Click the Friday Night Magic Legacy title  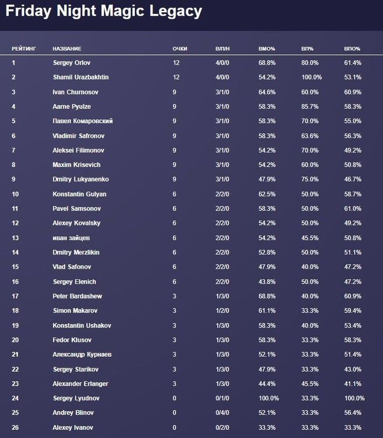coord(104,11)
